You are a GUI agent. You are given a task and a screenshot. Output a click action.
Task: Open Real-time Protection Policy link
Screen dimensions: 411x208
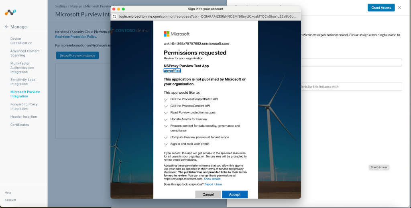(75, 36)
